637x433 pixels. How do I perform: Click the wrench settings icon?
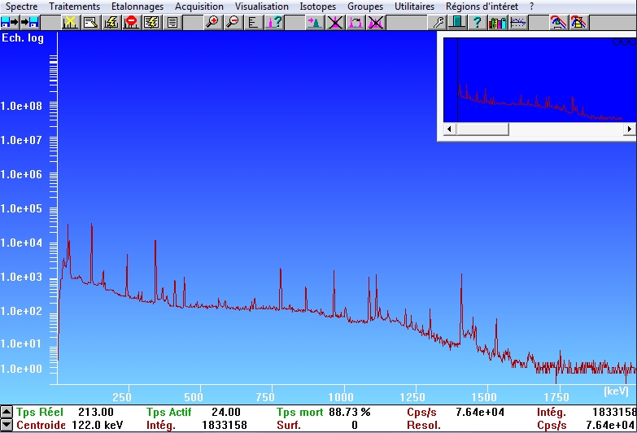click(x=438, y=22)
